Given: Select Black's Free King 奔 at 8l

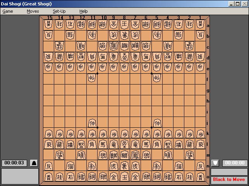Looking at the screenshot, I should (x=124, y=144).
